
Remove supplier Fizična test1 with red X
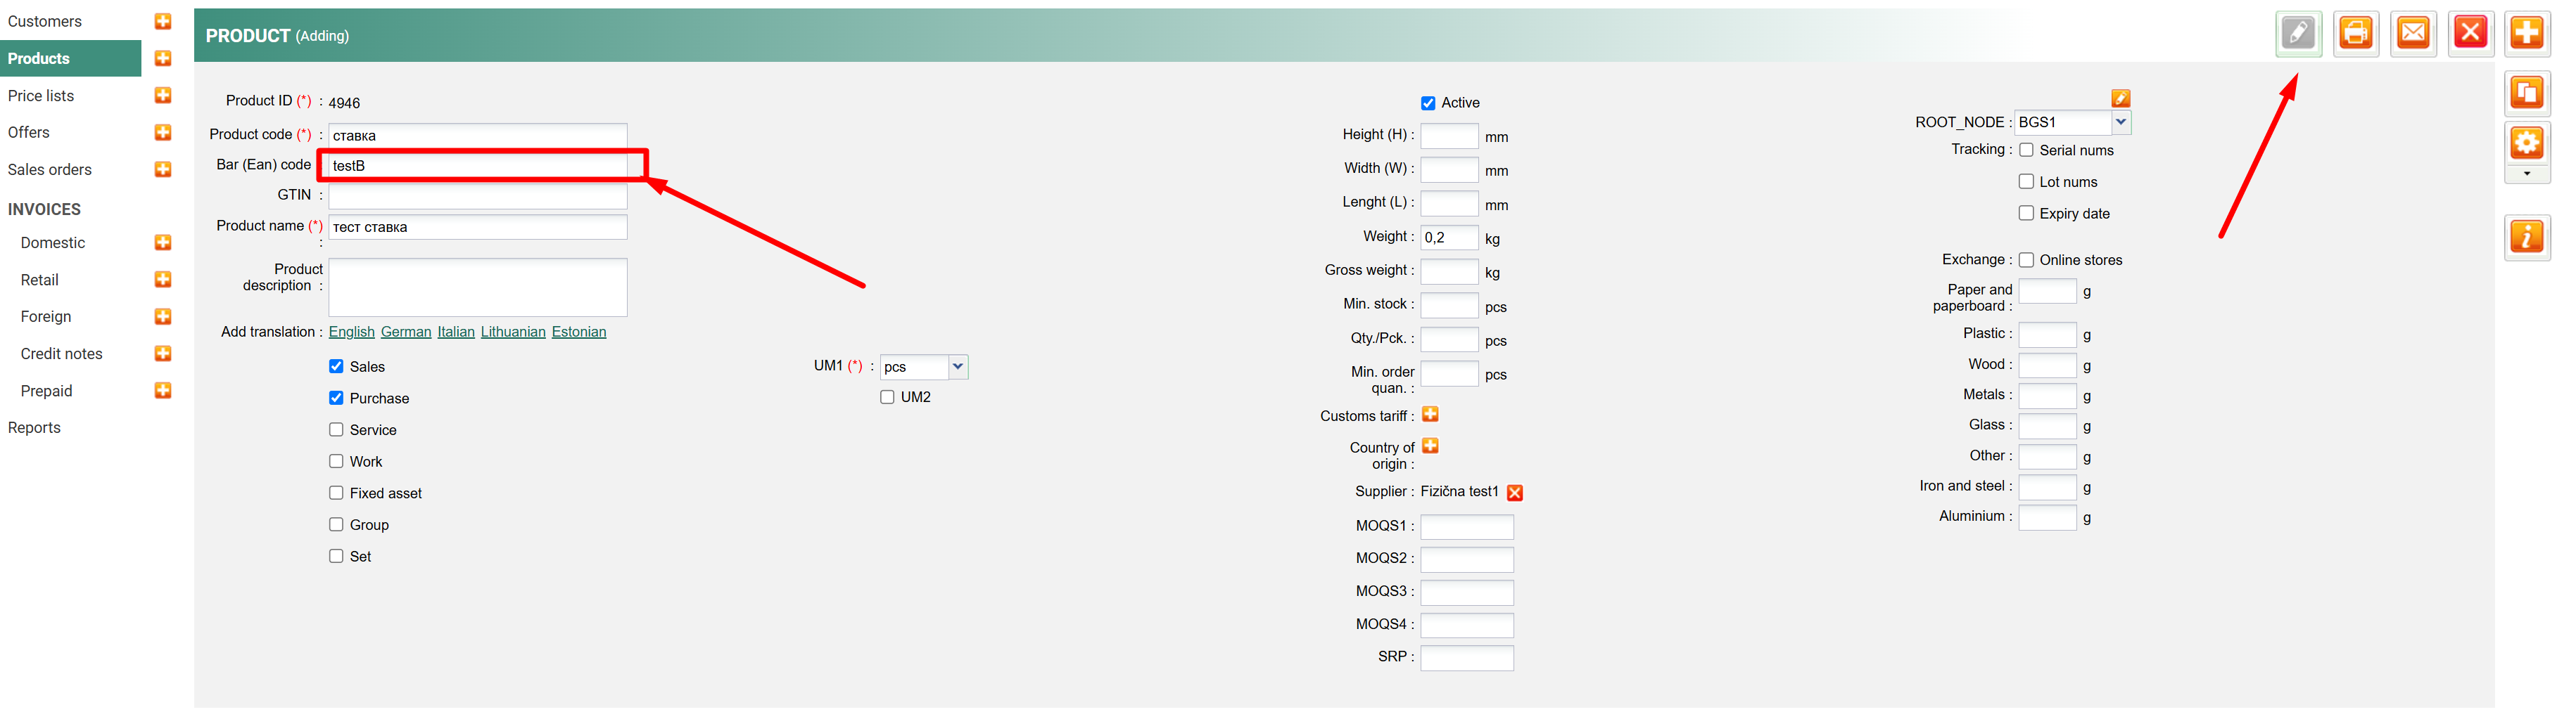(x=1515, y=493)
